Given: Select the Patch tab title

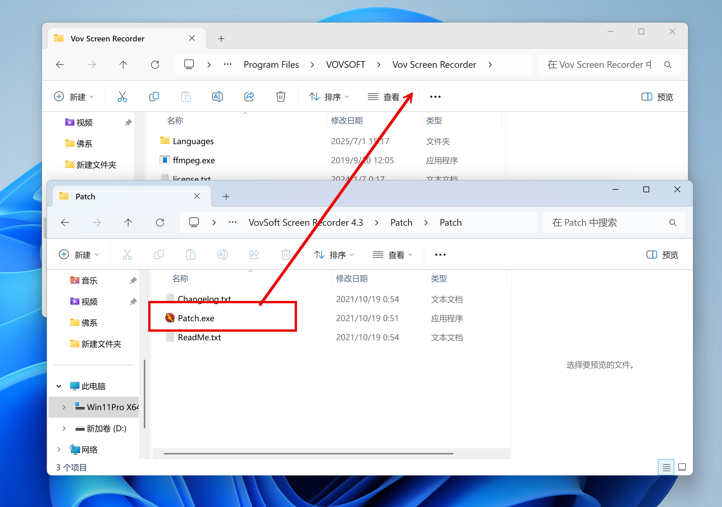Looking at the screenshot, I should [x=85, y=197].
